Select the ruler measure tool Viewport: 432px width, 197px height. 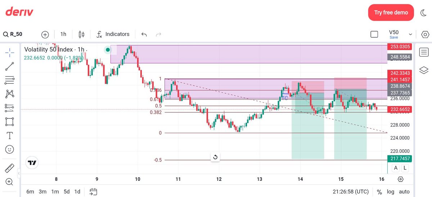click(x=10, y=168)
